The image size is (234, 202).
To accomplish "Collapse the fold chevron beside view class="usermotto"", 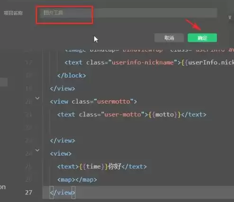I will (x=37, y=98).
